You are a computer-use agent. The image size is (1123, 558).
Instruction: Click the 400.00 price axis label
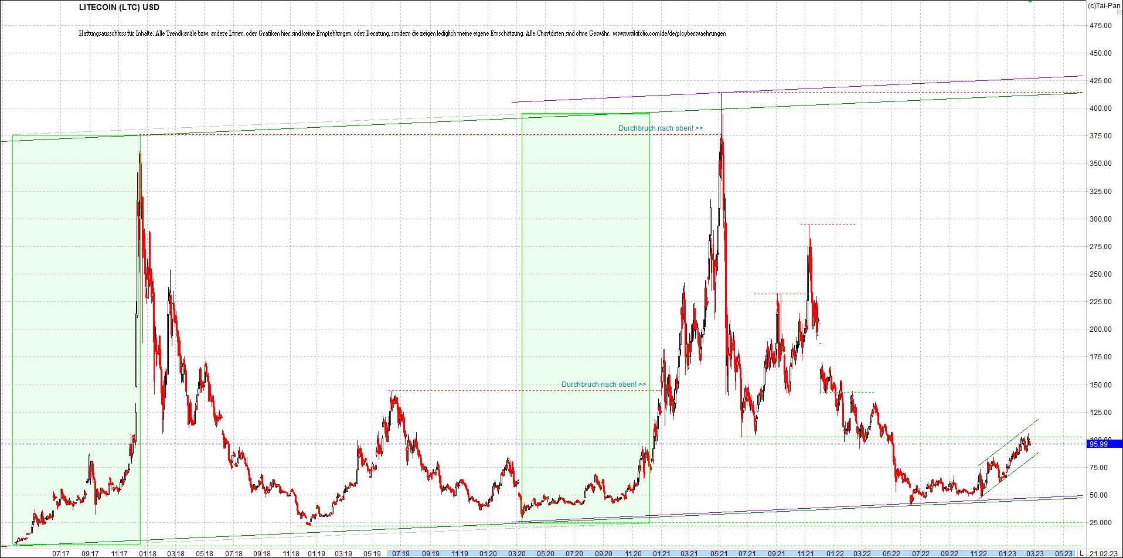(1100, 108)
